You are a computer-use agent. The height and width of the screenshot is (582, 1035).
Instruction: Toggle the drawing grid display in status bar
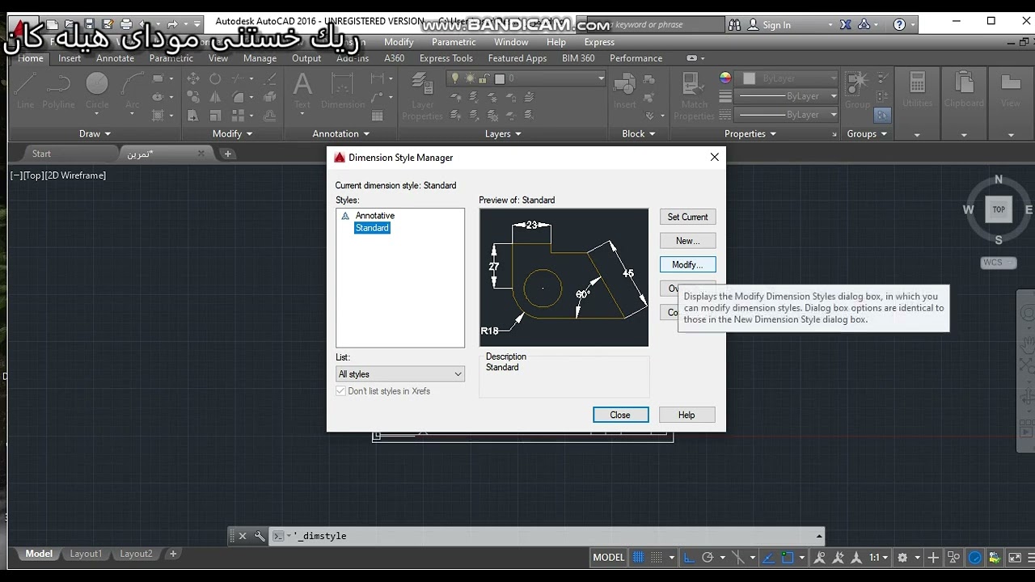[638, 557]
